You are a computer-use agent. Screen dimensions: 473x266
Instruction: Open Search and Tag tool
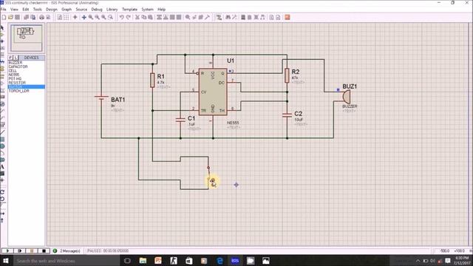[228, 18]
